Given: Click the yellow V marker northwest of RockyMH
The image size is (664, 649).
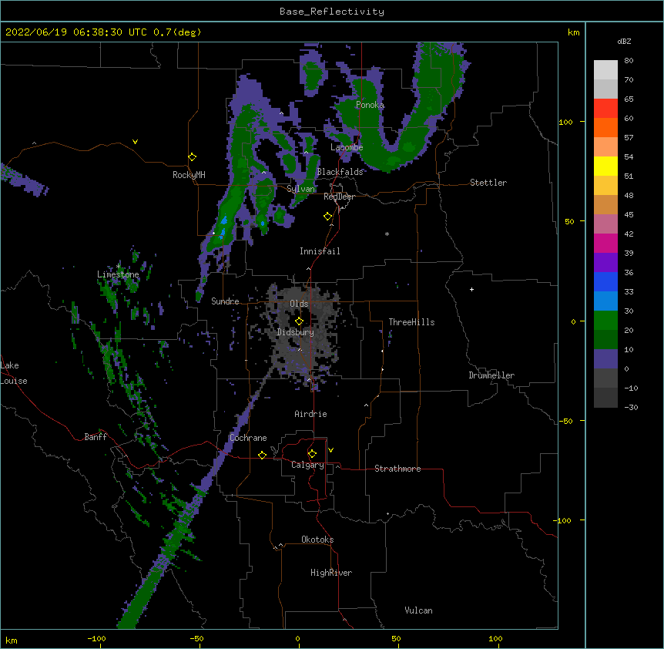Looking at the screenshot, I should tap(135, 142).
